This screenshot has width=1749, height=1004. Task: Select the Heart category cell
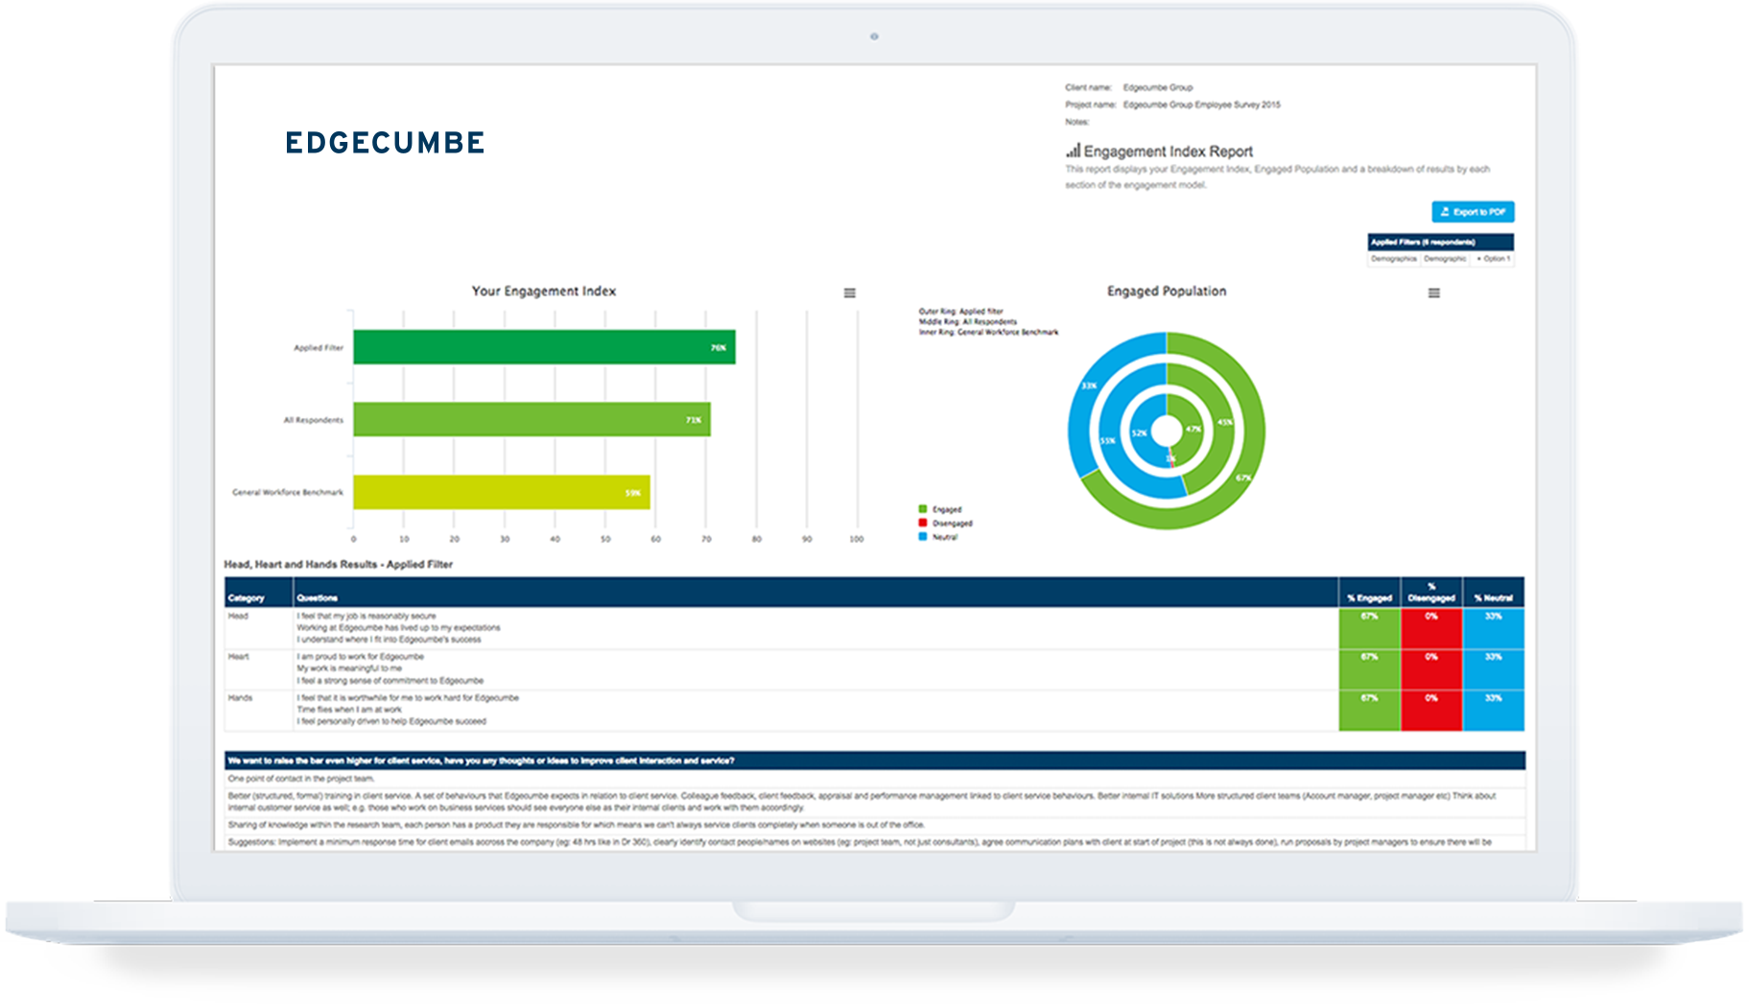[258, 669]
